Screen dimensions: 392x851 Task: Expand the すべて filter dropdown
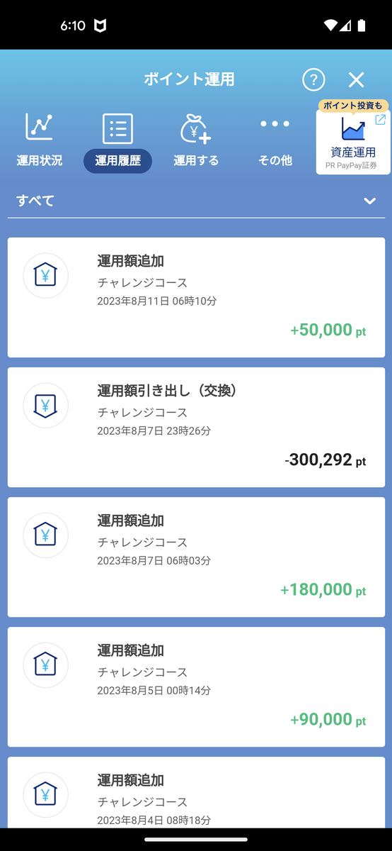point(196,201)
